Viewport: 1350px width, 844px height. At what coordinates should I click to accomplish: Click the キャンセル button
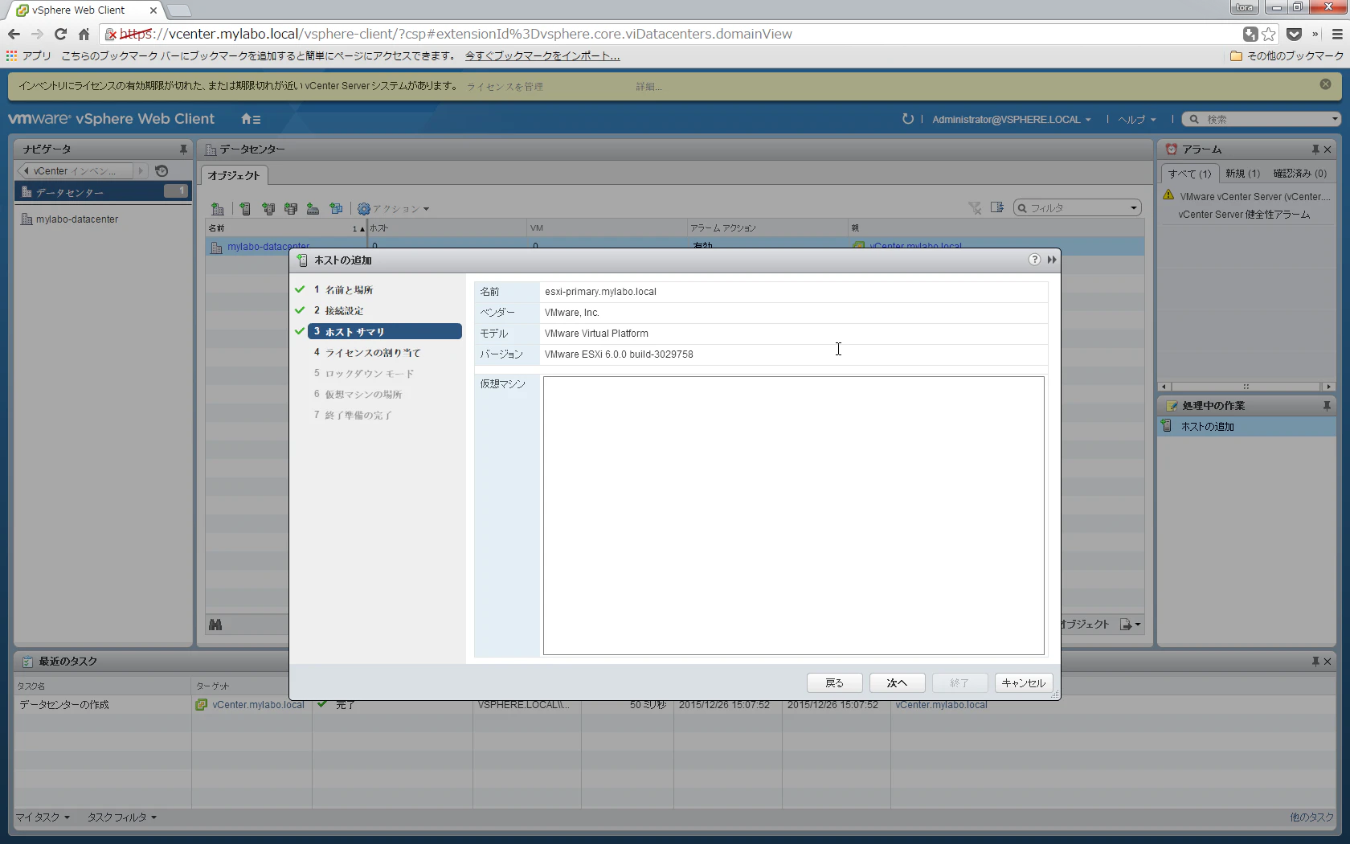coord(1024,683)
